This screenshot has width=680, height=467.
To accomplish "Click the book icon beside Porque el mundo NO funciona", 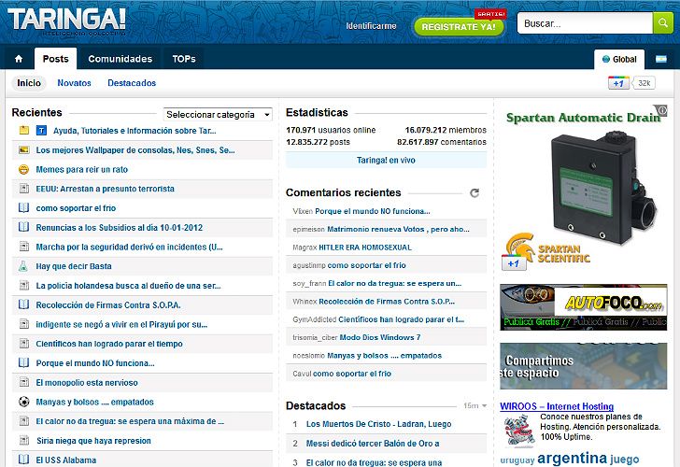I will point(24,362).
